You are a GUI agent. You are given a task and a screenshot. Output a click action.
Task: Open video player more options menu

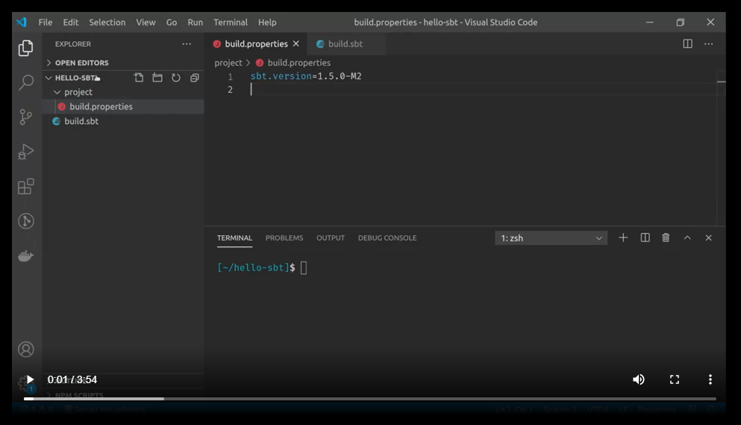pyautogui.click(x=710, y=379)
